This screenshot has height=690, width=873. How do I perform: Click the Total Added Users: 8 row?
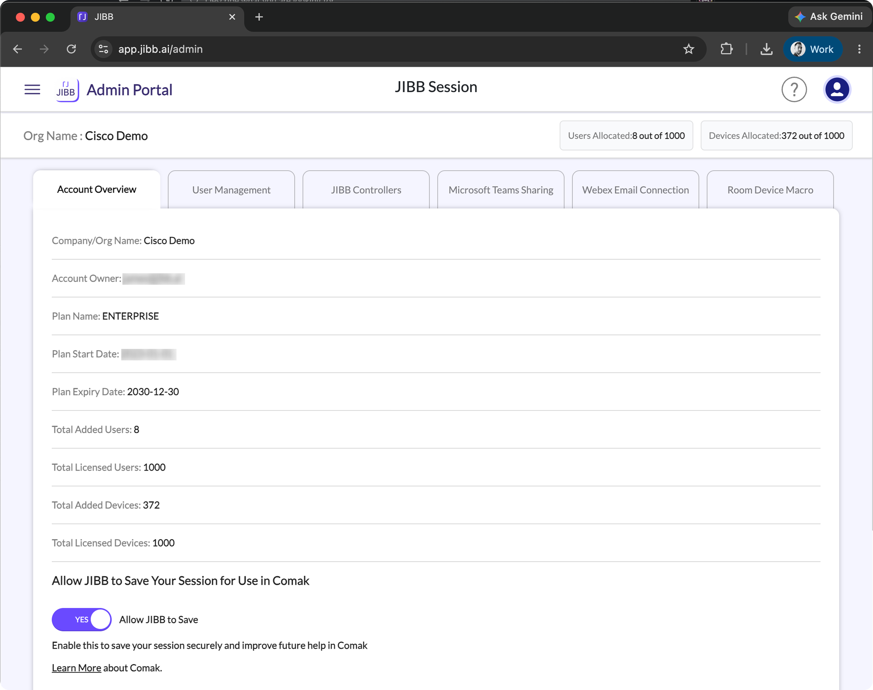coord(436,429)
